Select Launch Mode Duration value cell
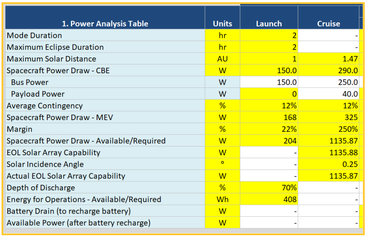367x237 pixels. point(269,35)
